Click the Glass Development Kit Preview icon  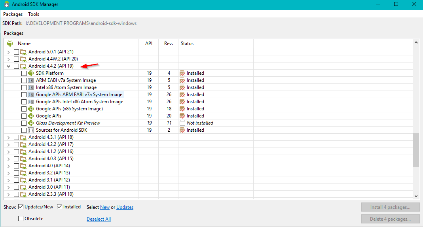31,123
